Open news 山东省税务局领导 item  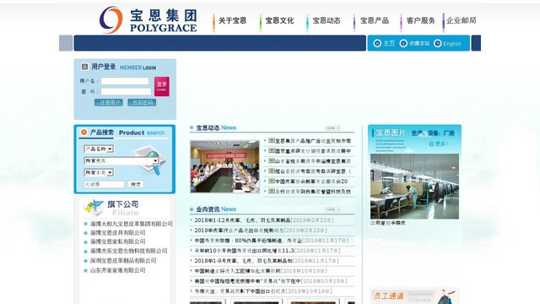pyautogui.click(x=313, y=161)
